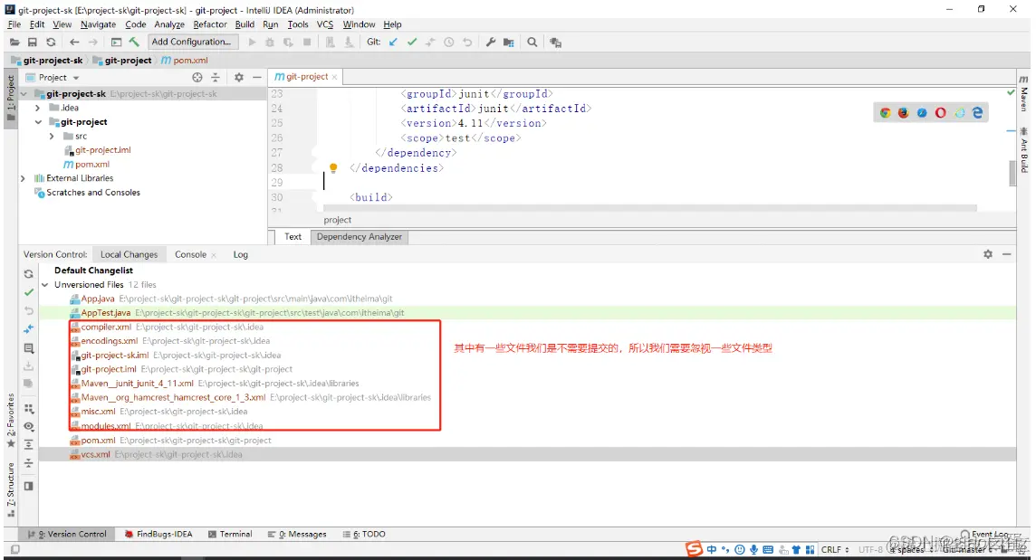Viewport: 1036px width, 560px height.
Task: Close the git-project editor tab
Action: [x=334, y=77]
